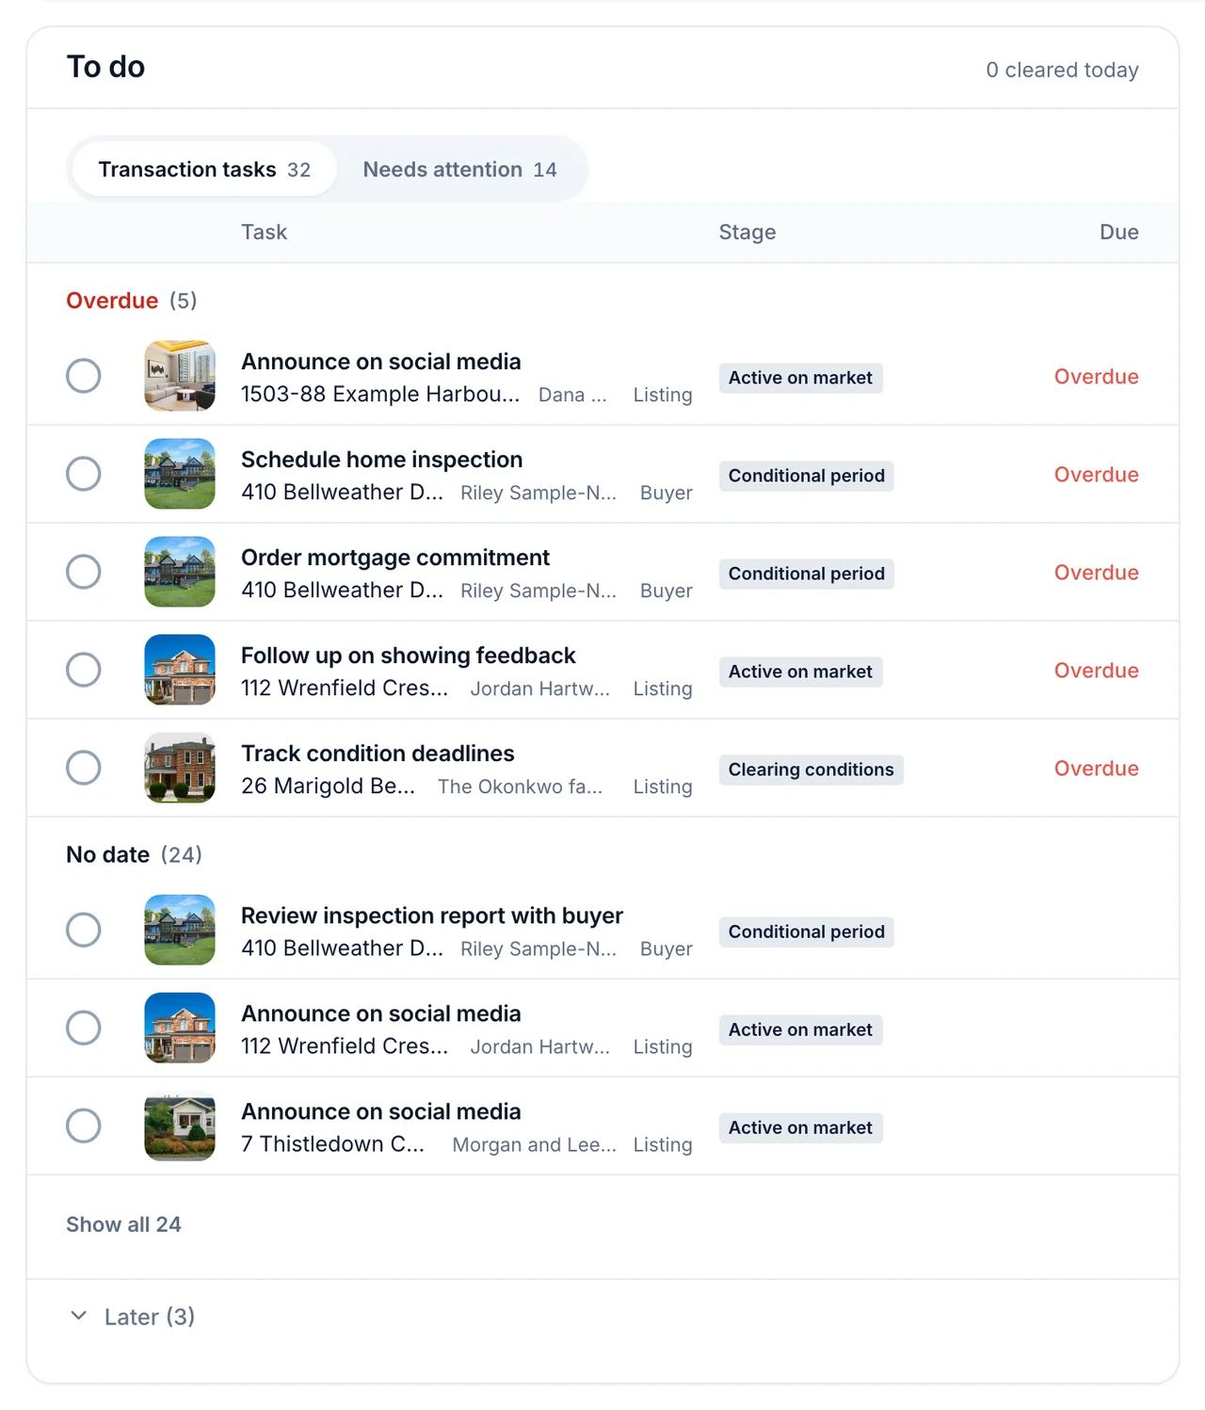Click the Stage column header
The image size is (1205, 1410).
[x=747, y=232]
